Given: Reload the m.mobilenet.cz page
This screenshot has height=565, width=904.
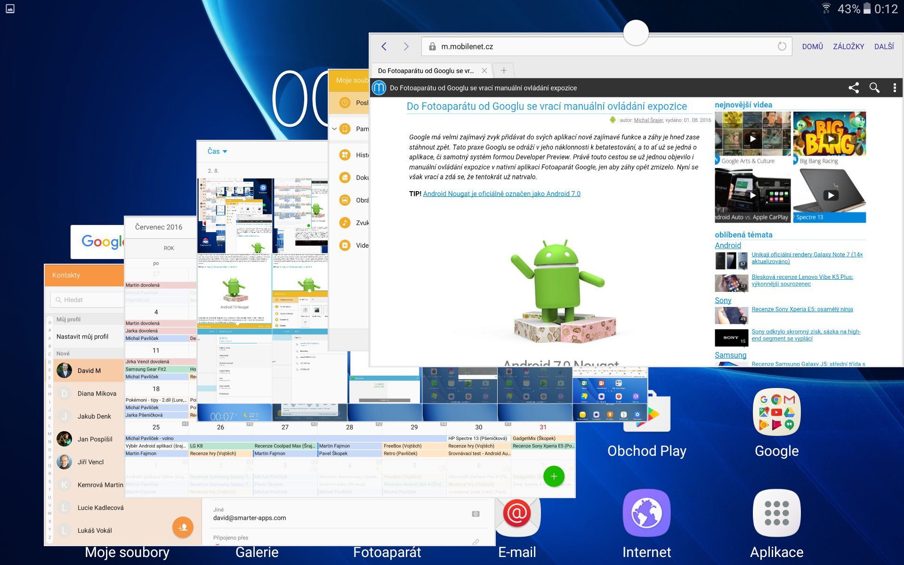Looking at the screenshot, I should pyautogui.click(x=782, y=46).
